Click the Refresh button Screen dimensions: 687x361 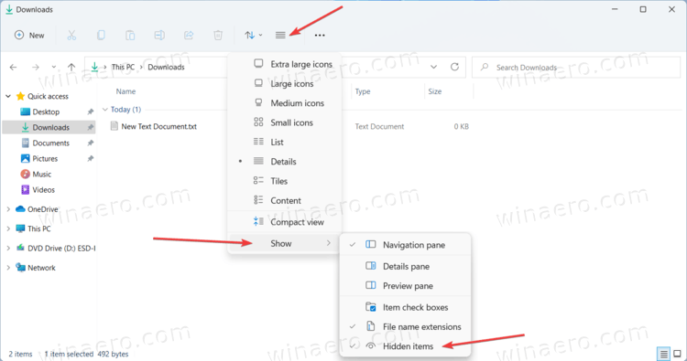[x=454, y=68]
